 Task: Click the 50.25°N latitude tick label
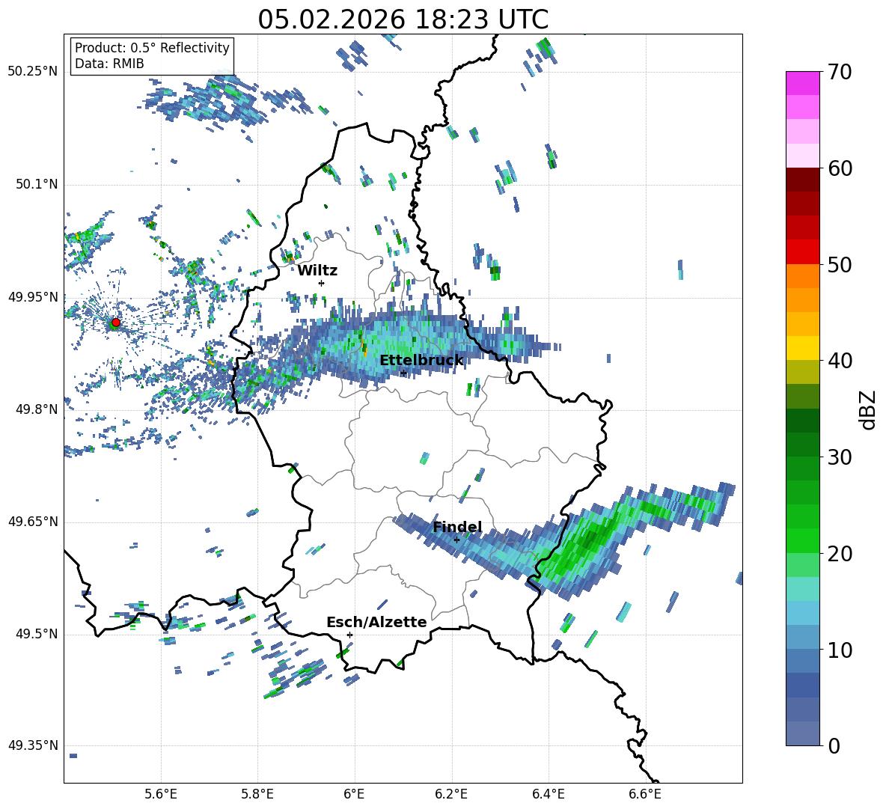pyautogui.click(x=32, y=72)
